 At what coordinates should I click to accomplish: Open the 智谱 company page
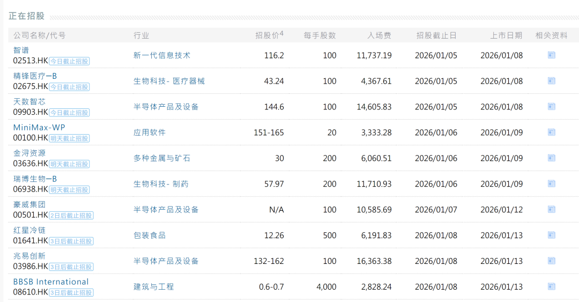(x=21, y=50)
